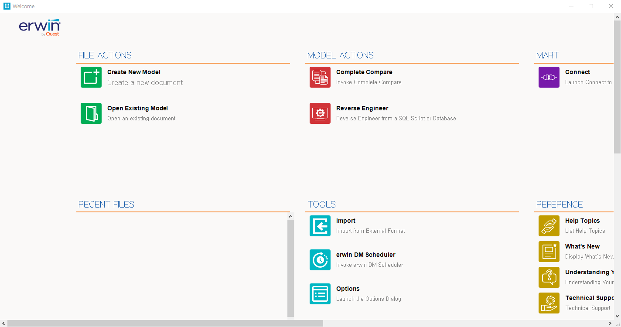Click the MODEL ACTIONS section heading
This screenshot has height=327, width=621.
341,55
